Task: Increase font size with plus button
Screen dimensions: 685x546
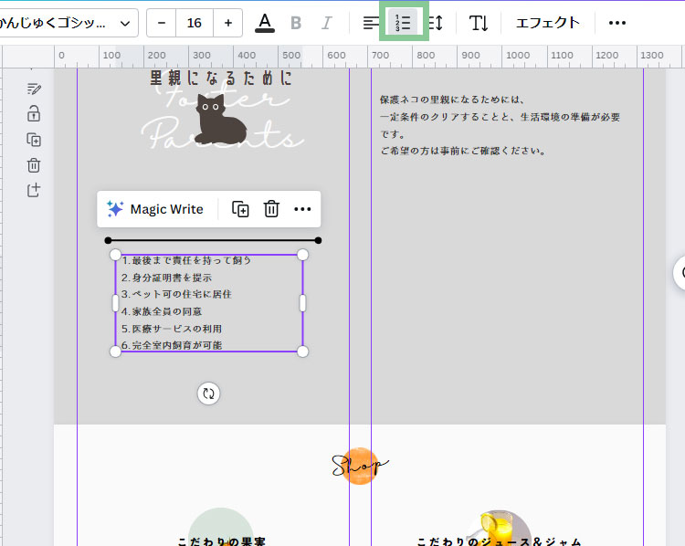Action: (227, 23)
